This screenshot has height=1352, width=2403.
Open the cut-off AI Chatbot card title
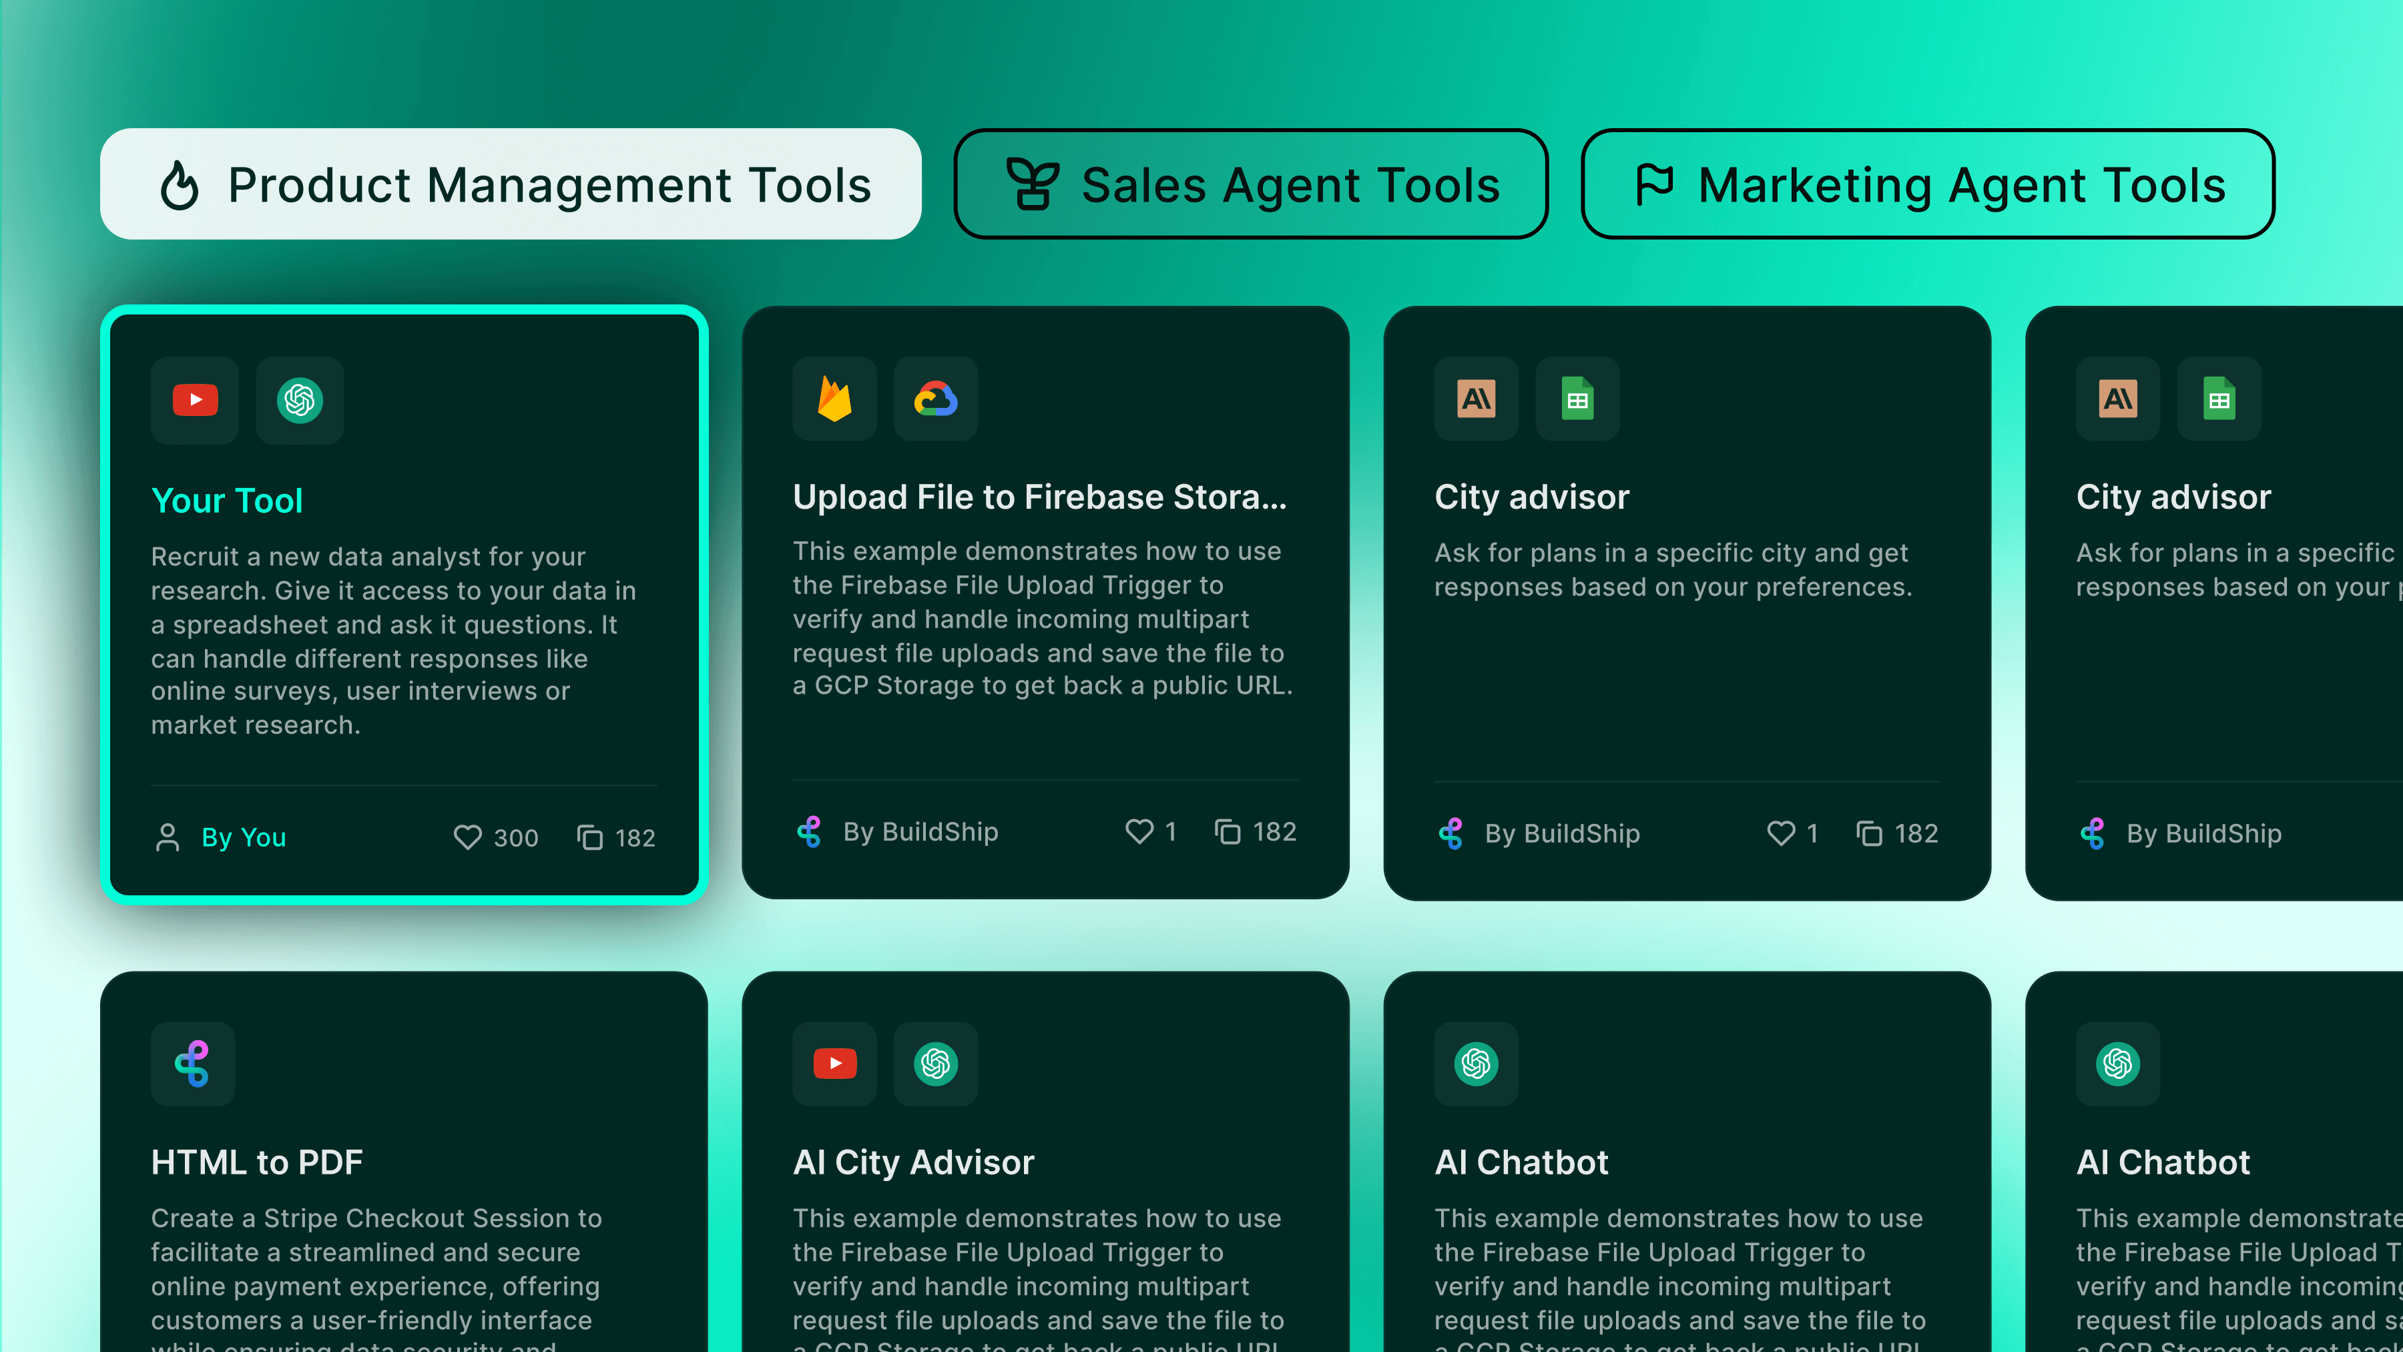2163,1162
